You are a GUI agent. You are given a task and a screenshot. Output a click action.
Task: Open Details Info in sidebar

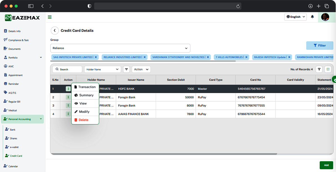(x=12, y=31)
